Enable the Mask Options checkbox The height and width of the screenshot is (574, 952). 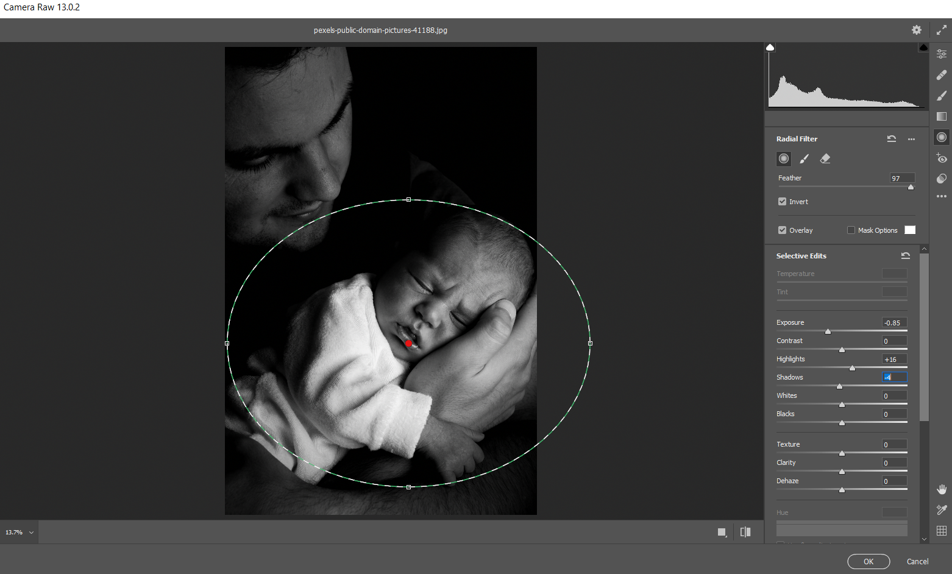pyautogui.click(x=851, y=230)
